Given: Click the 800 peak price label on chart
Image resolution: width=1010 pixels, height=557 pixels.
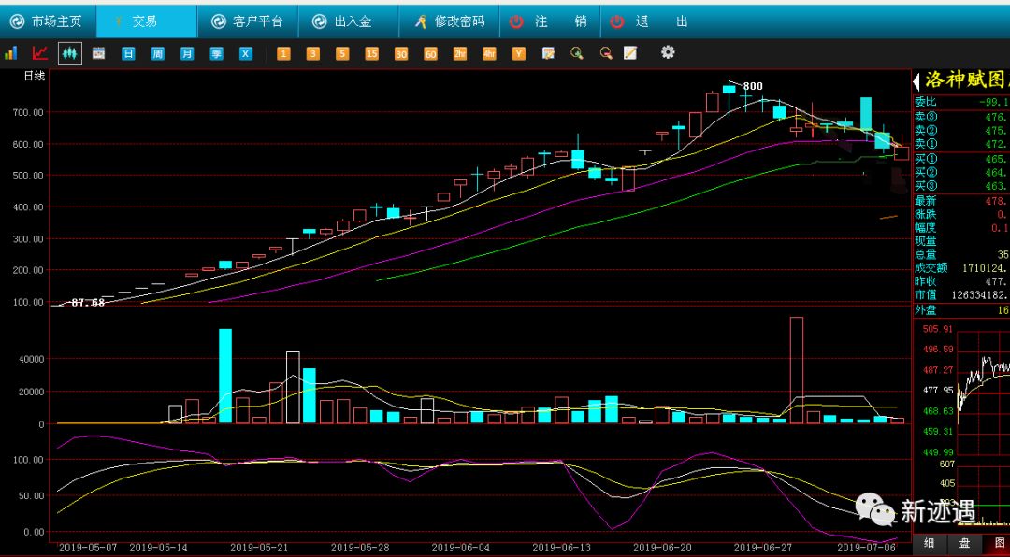Looking at the screenshot, I should [x=753, y=87].
